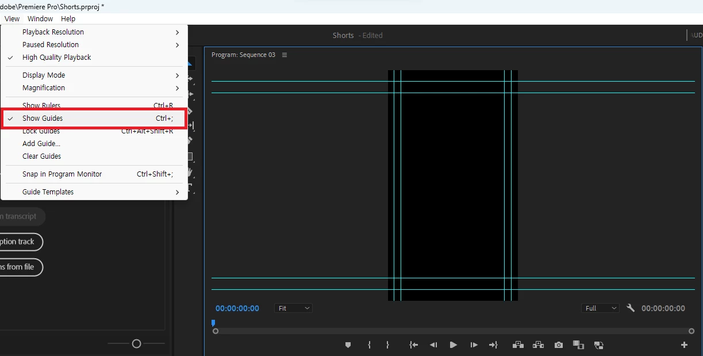Click the left zoom scroll bar handle

click(216, 331)
